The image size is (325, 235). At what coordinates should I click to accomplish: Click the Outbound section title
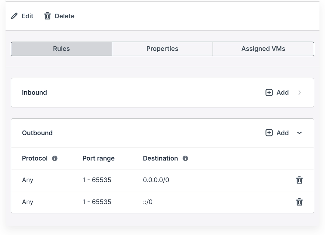click(x=37, y=133)
